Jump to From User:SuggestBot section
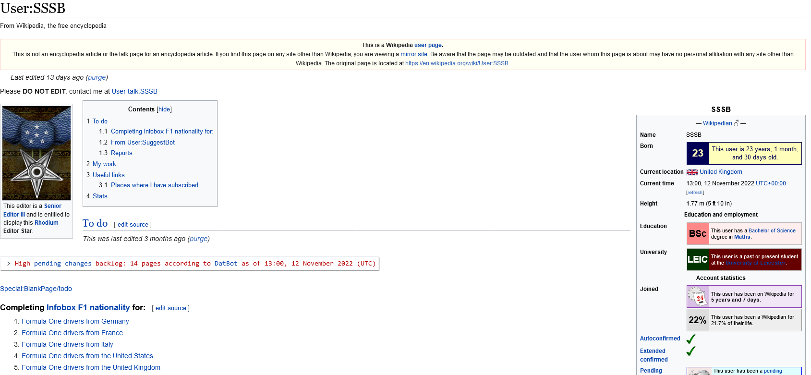Screen dimensions: 811x375 pyautogui.click(x=143, y=143)
